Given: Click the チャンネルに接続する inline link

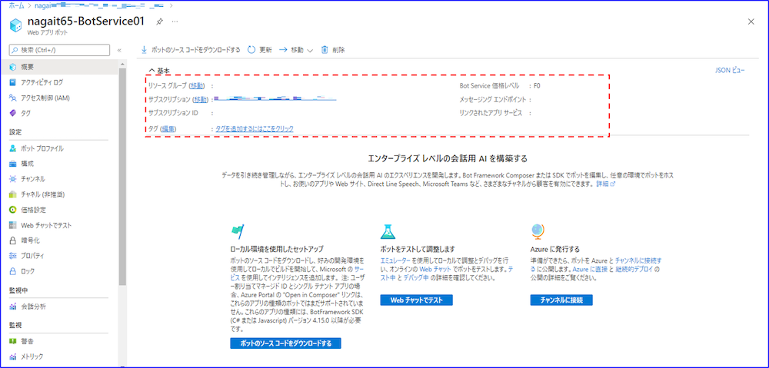Looking at the screenshot, I should 638,260.
